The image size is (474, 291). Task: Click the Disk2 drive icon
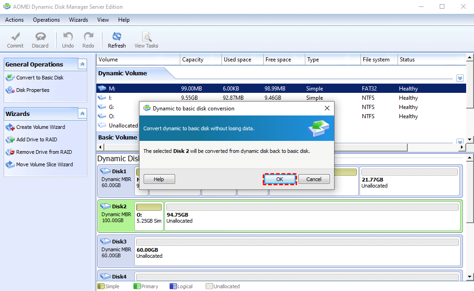[x=105, y=206]
